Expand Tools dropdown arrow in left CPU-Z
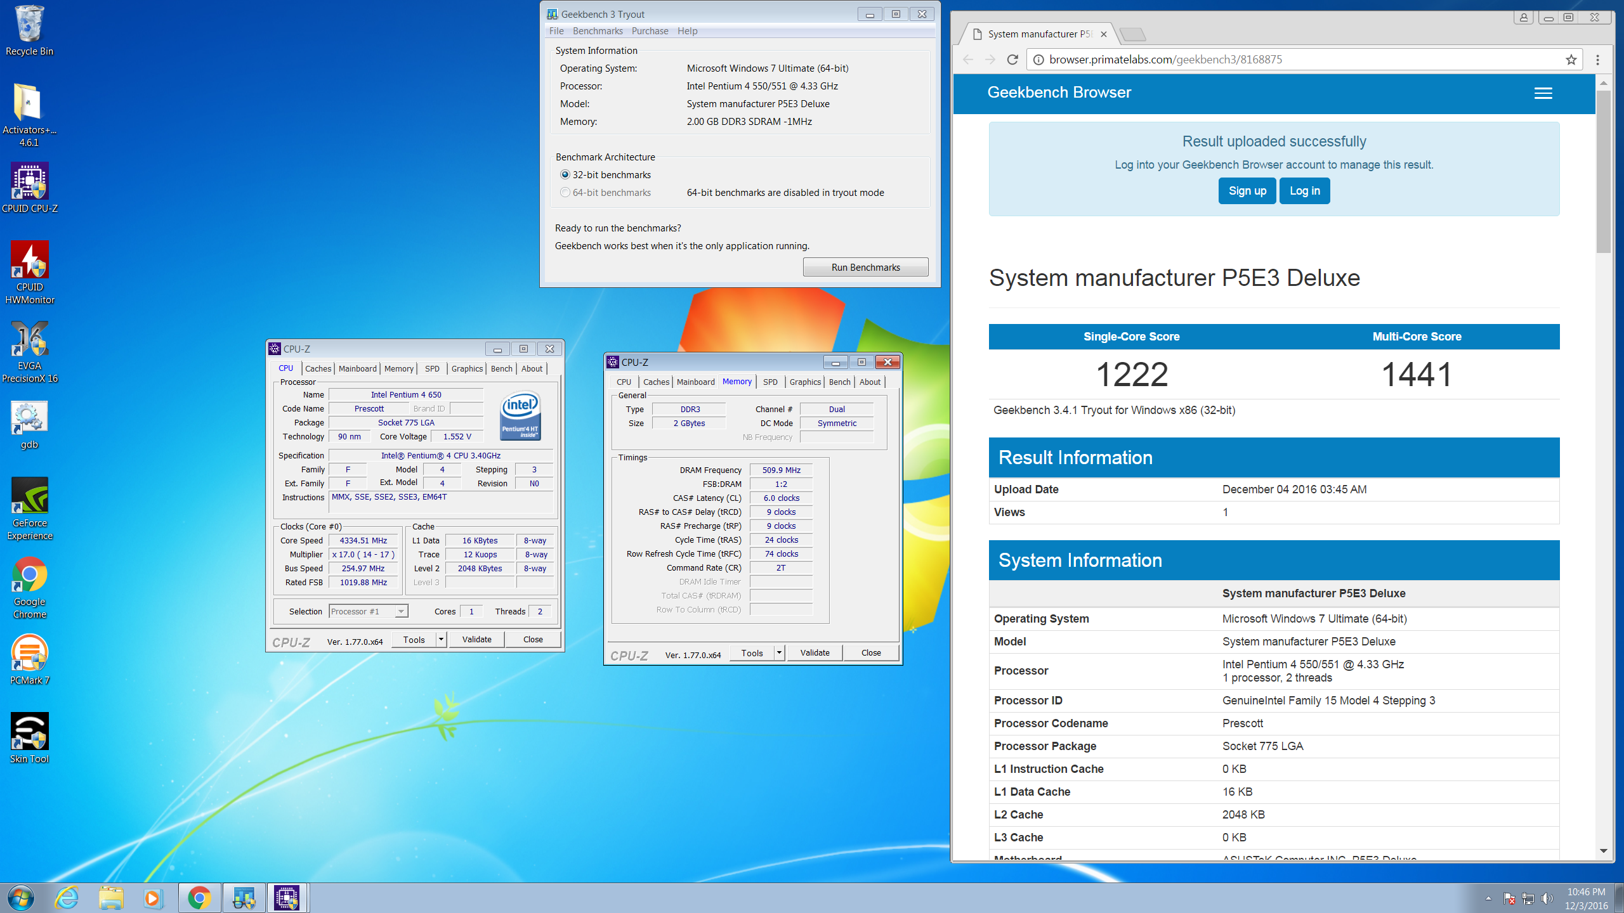The width and height of the screenshot is (1624, 913). click(441, 640)
